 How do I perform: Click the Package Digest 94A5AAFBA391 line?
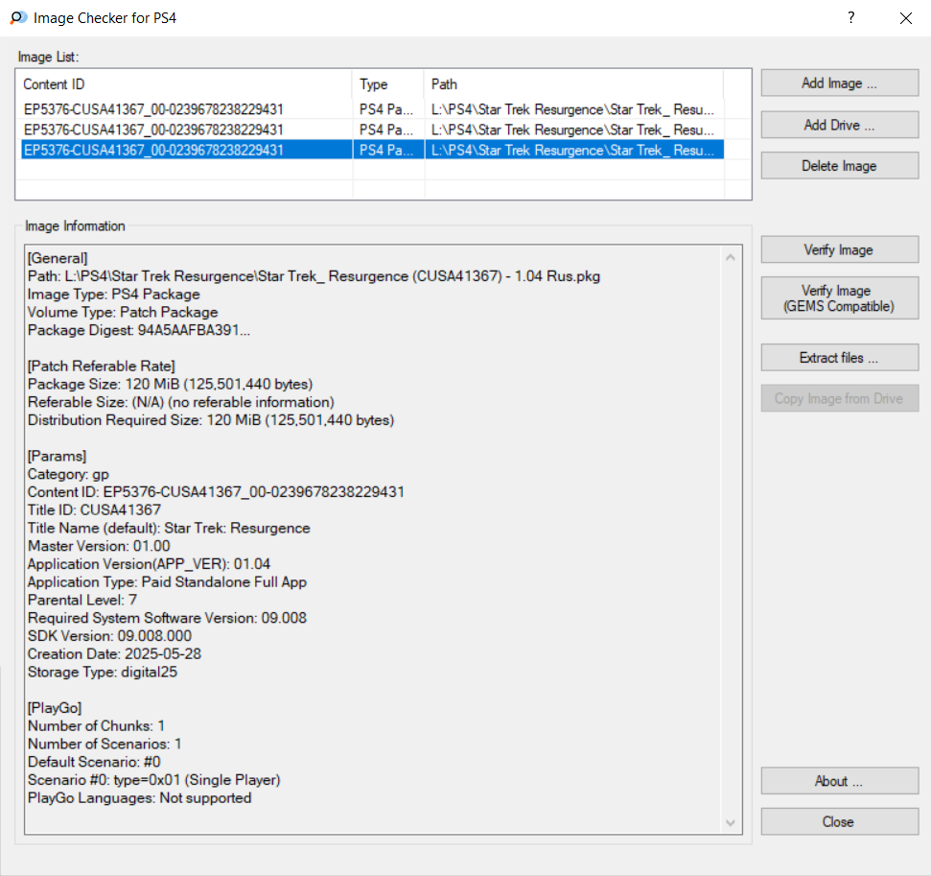point(139,330)
